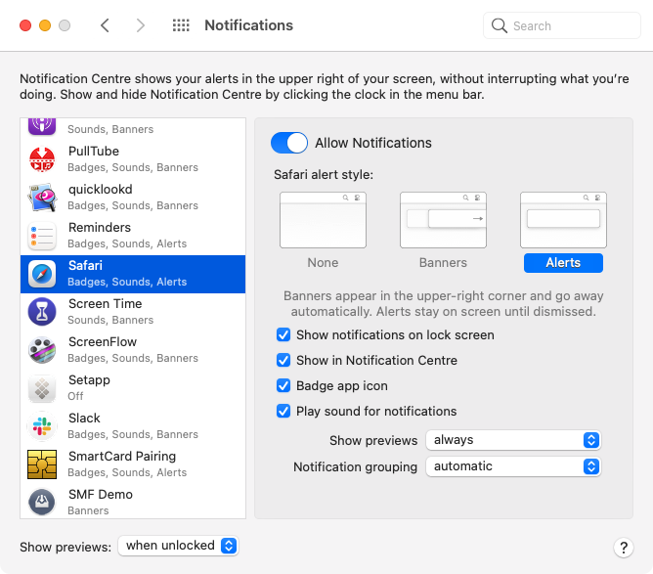
Task: Click the quicklookd magnifier icon
Action: tap(42, 198)
